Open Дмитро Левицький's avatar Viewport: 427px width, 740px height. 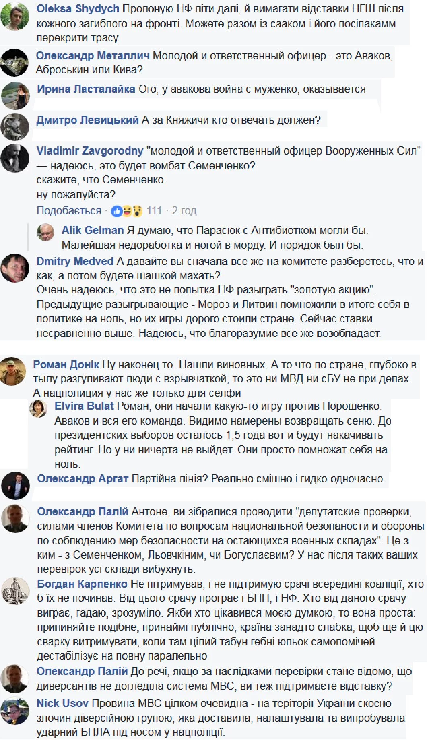tap(15, 127)
